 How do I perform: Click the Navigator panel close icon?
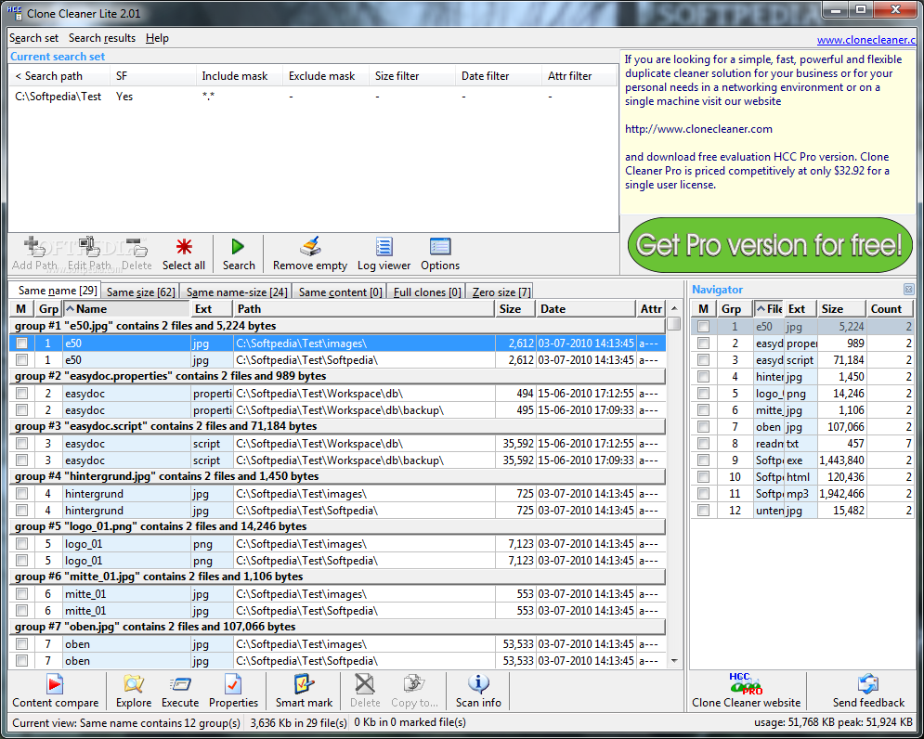[x=909, y=290]
